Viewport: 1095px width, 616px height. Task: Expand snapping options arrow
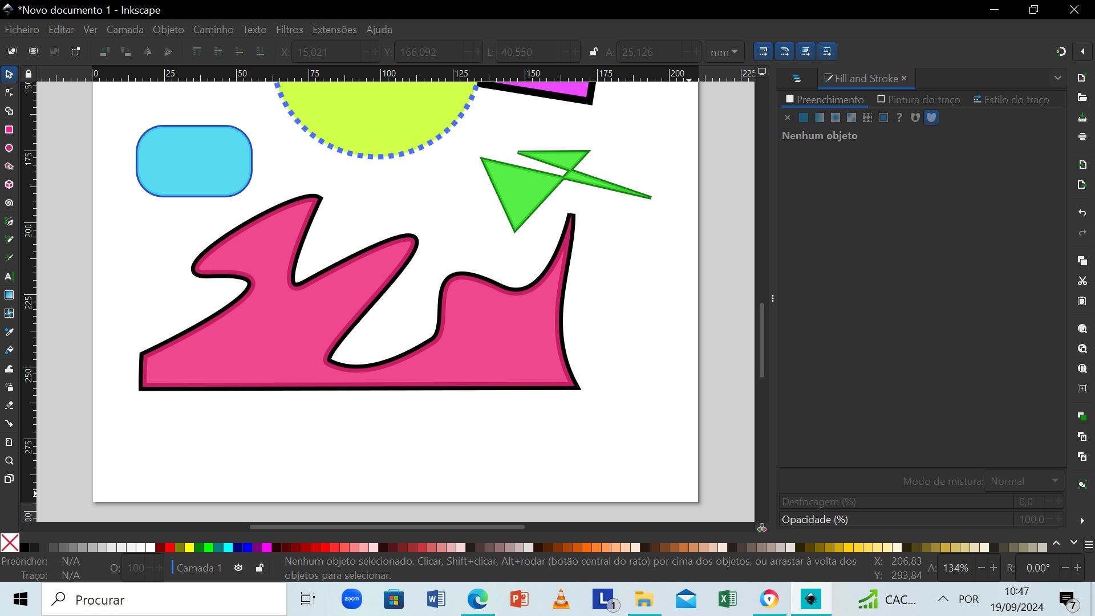pyautogui.click(x=1082, y=51)
